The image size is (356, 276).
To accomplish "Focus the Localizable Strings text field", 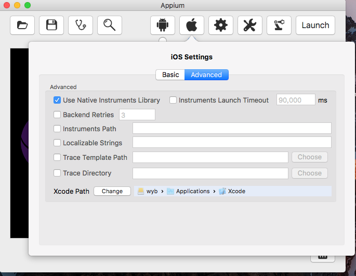I will (x=232, y=143).
